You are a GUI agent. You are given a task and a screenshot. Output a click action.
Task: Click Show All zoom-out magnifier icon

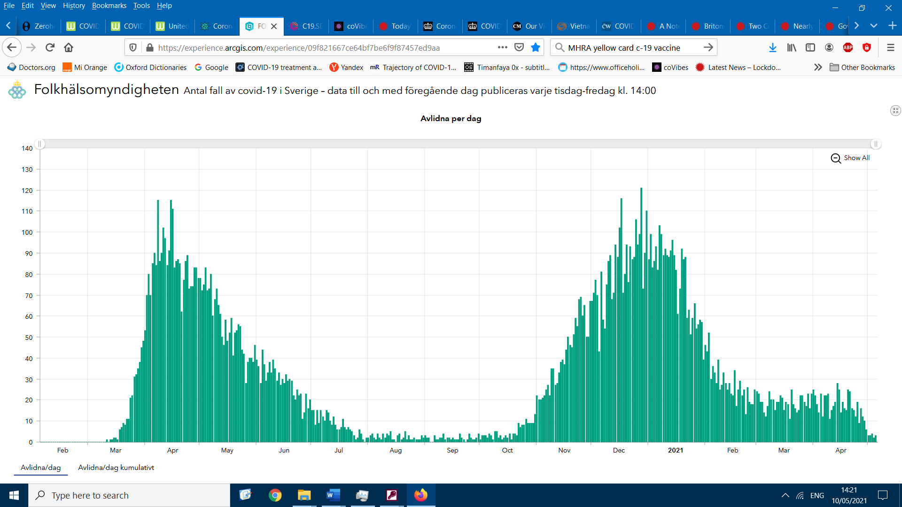point(836,158)
